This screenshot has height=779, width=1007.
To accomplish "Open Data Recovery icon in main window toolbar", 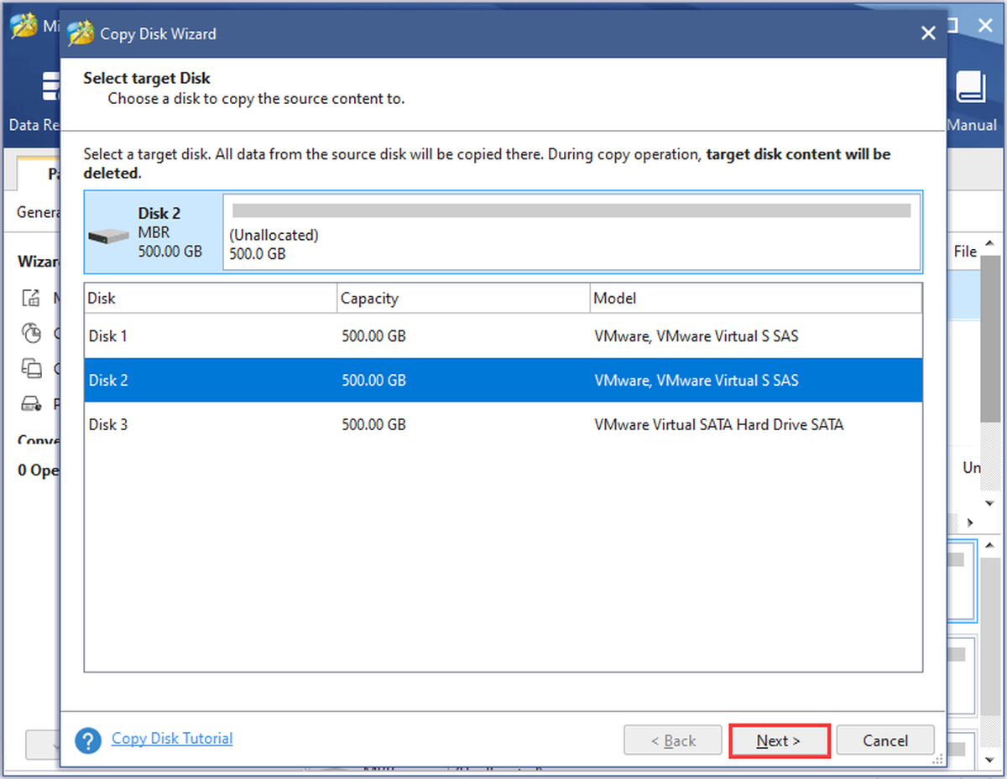I will pos(51,88).
